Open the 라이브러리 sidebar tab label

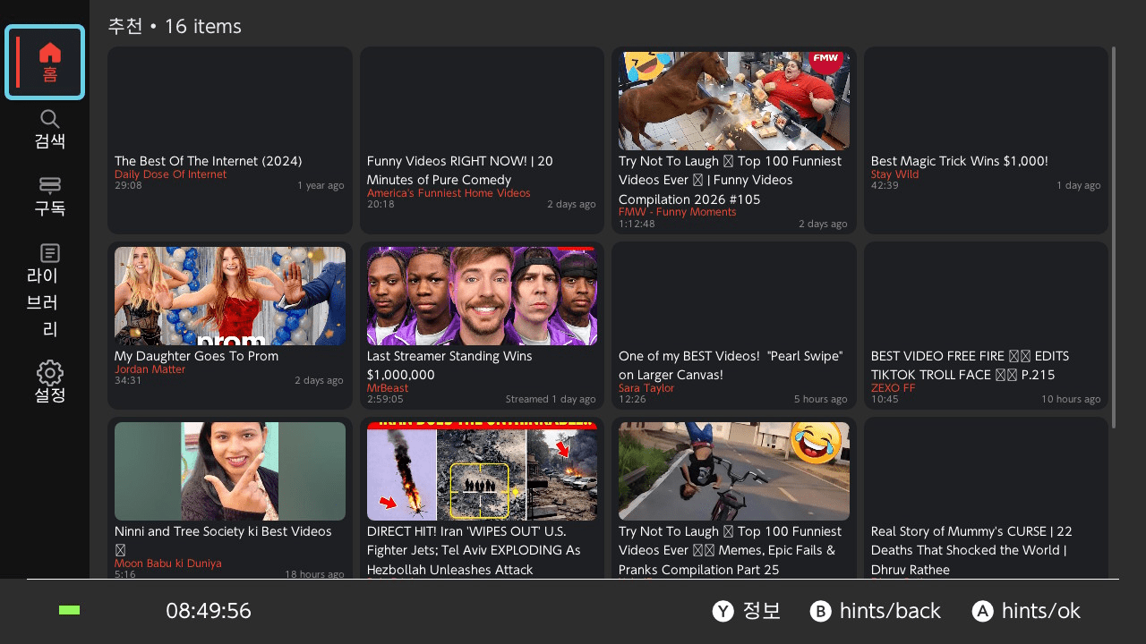click(43, 302)
